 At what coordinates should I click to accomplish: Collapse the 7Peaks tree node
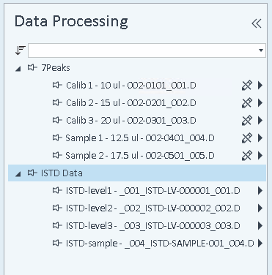pos(18,69)
